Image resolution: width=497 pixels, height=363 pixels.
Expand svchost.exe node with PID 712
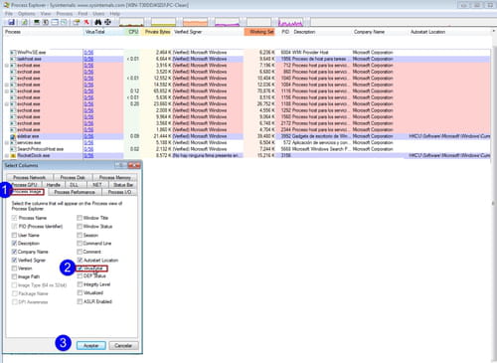(x=7, y=66)
